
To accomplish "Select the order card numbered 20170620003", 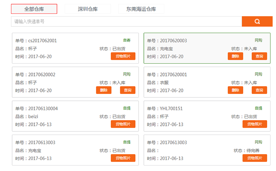I will pyautogui.click(x=207, y=48).
